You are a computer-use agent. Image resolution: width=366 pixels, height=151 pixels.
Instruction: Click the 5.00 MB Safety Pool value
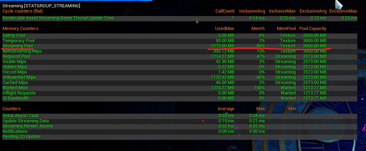pyautogui.click(x=226, y=36)
